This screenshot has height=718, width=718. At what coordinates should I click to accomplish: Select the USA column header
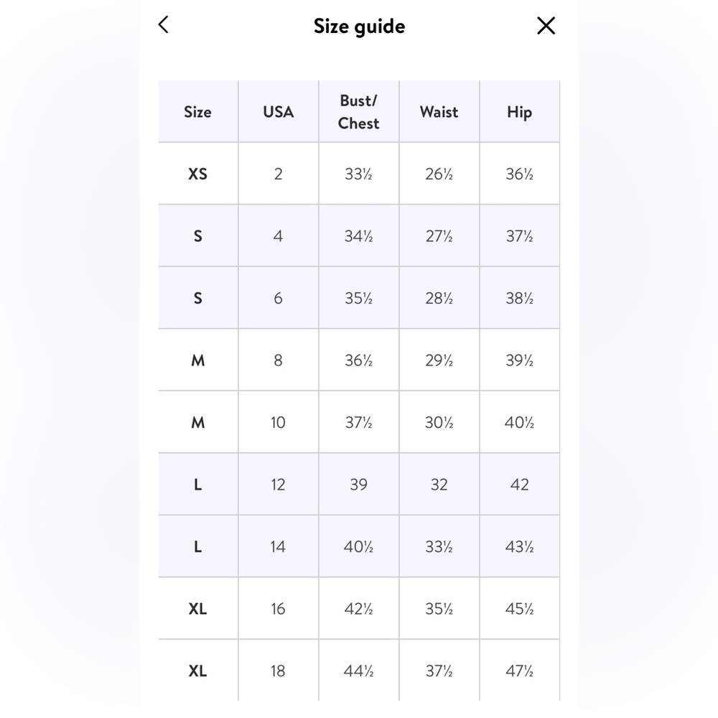[x=279, y=112]
